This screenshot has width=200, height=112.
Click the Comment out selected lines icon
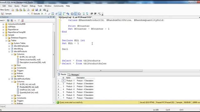[83, 14]
